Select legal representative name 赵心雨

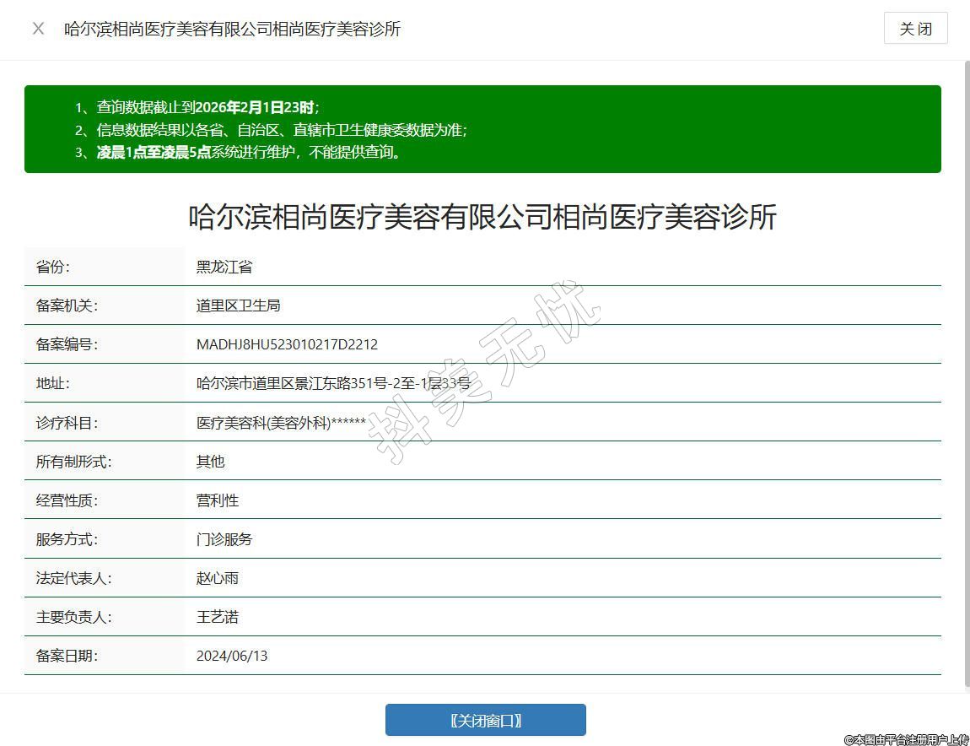click(x=218, y=578)
